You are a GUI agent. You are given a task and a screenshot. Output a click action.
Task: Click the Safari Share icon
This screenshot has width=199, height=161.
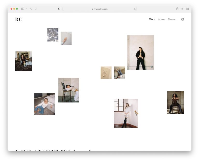coord(177,9)
